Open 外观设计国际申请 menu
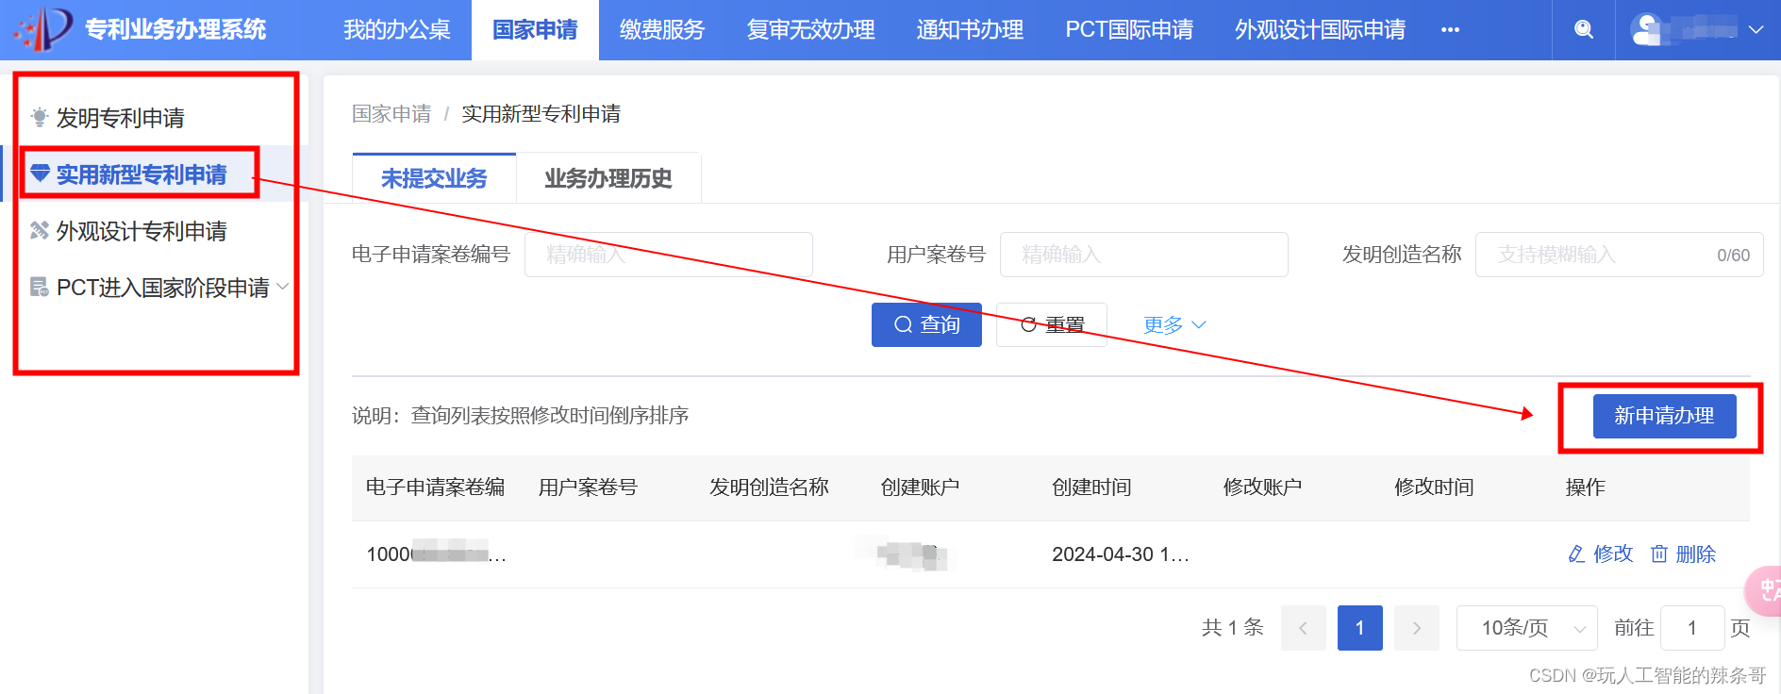 coord(1320,30)
